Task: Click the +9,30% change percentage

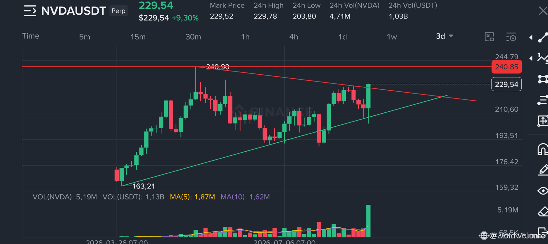Action: (x=185, y=18)
